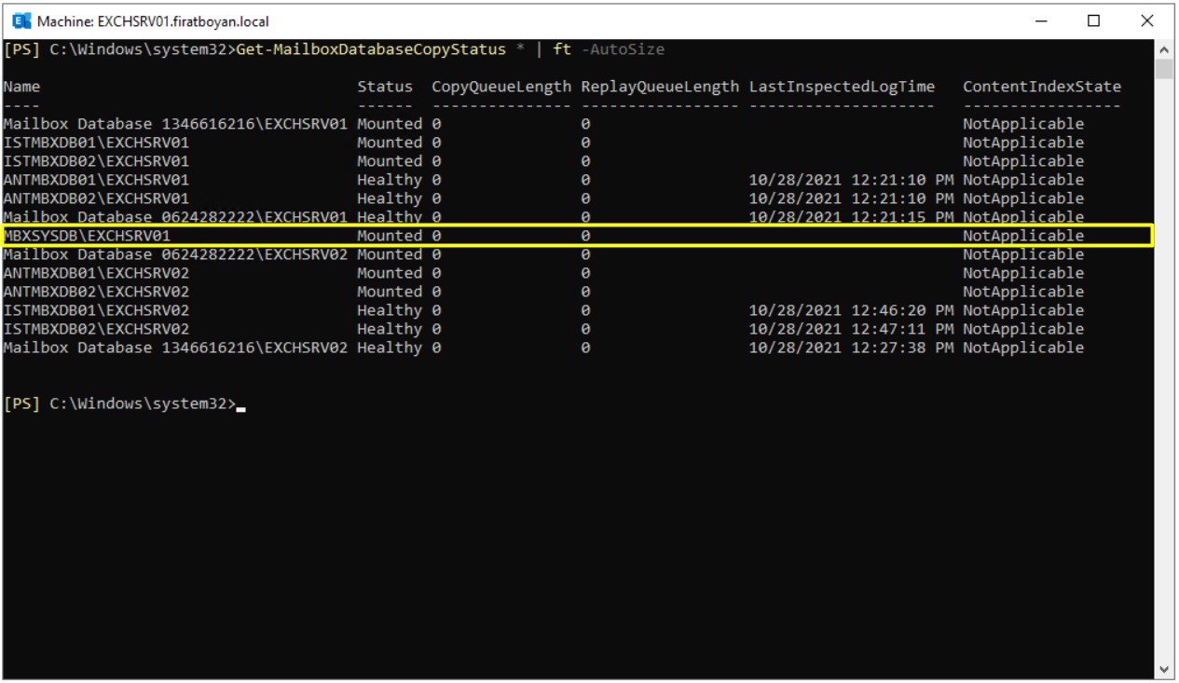Click the Healthy status of ISTMBXDB02\EXCHSRV02
This screenshot has height=683, width=1179.
click(x=391, y=329)
